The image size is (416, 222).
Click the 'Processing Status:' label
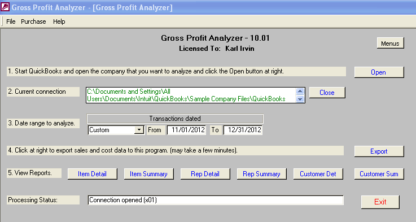click(43, 200)
